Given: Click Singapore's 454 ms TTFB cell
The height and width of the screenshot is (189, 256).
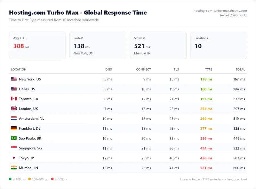Looking at the screenshot, I should click(206, 148).
